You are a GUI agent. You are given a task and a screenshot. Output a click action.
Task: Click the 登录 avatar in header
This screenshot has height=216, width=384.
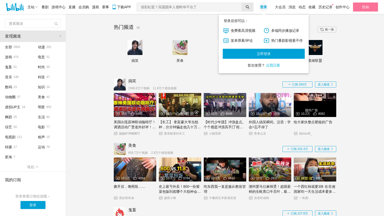coord(263,7)
